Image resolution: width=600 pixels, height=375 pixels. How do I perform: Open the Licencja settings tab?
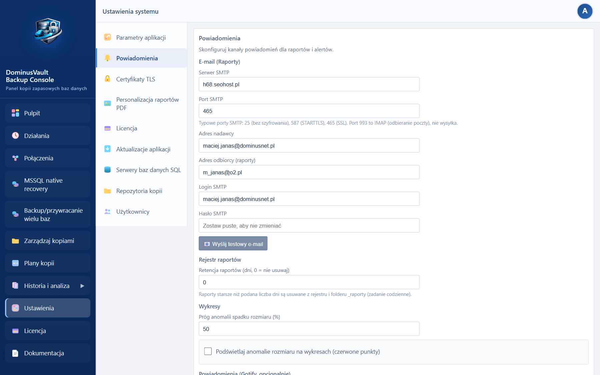click(142, 128)
